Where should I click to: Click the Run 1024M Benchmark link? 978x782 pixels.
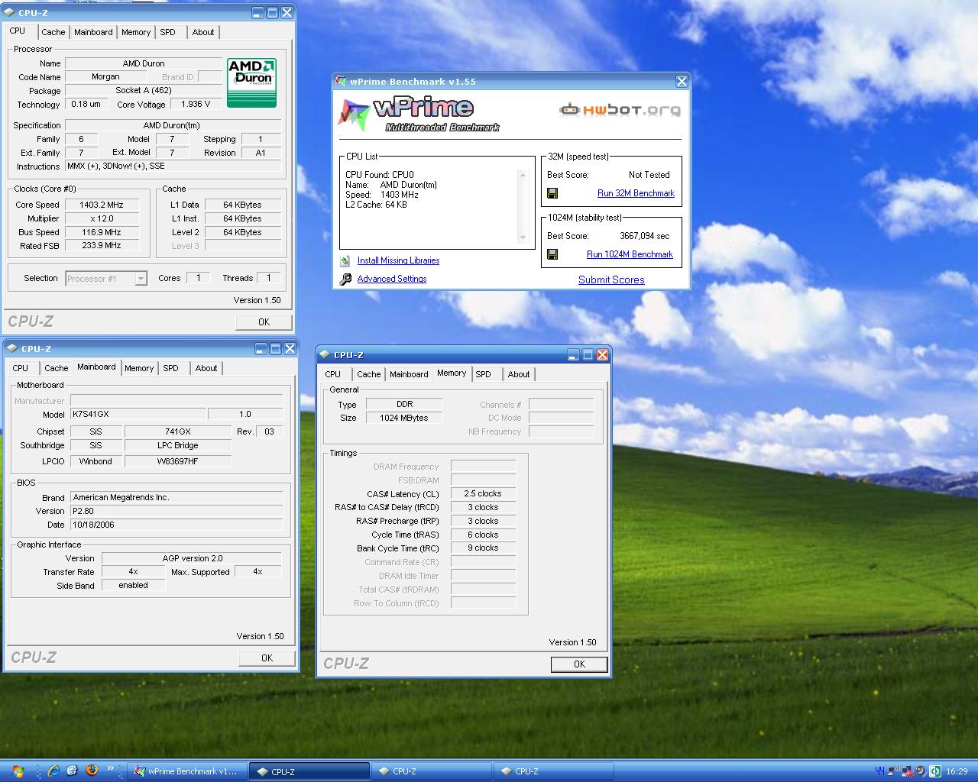(x=630, y=255)
